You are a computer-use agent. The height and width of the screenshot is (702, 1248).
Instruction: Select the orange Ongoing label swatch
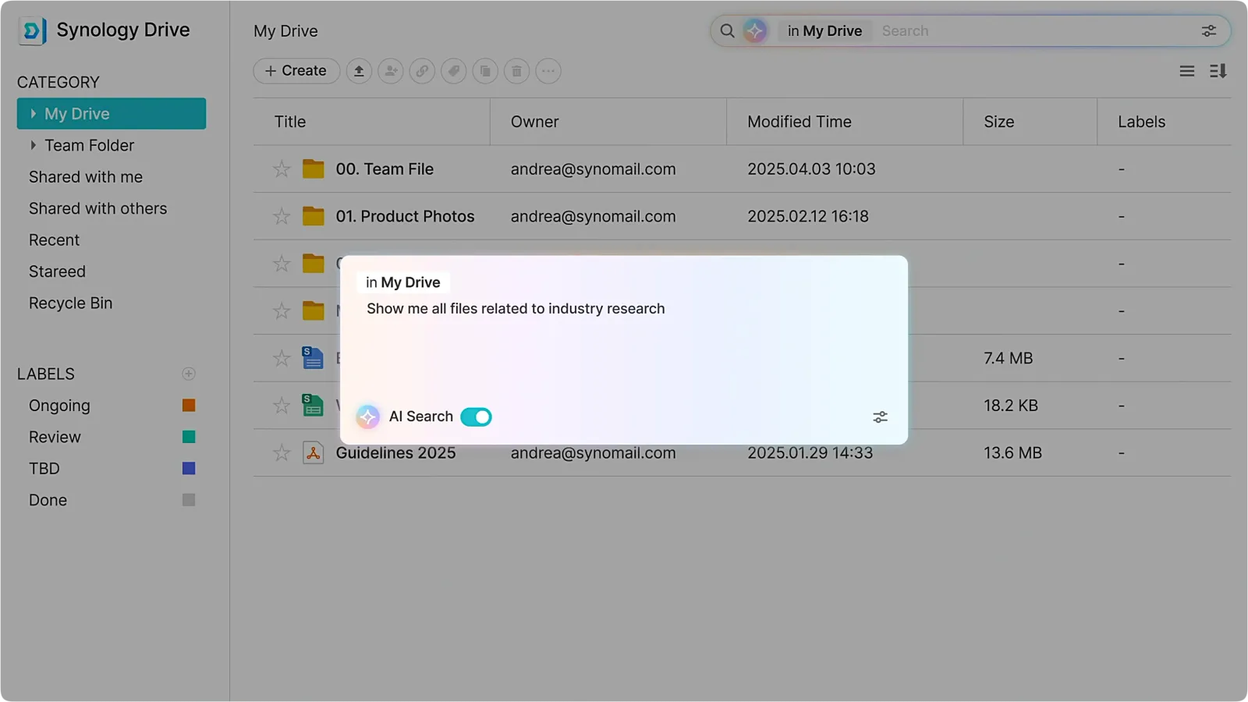click(x=189, y=406)
